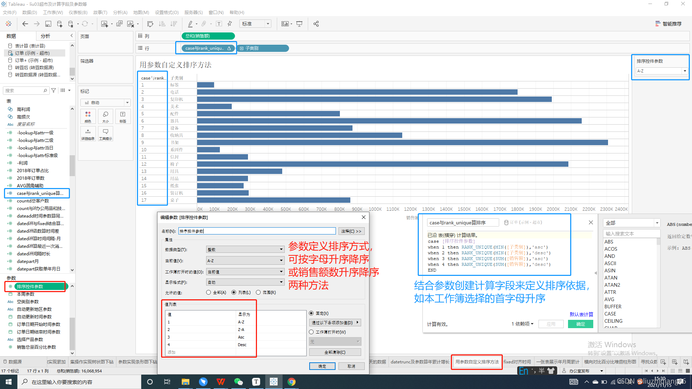Select the 工作簿打开时(W) radio option
692x389 pixels.
[x=311, y=332]
